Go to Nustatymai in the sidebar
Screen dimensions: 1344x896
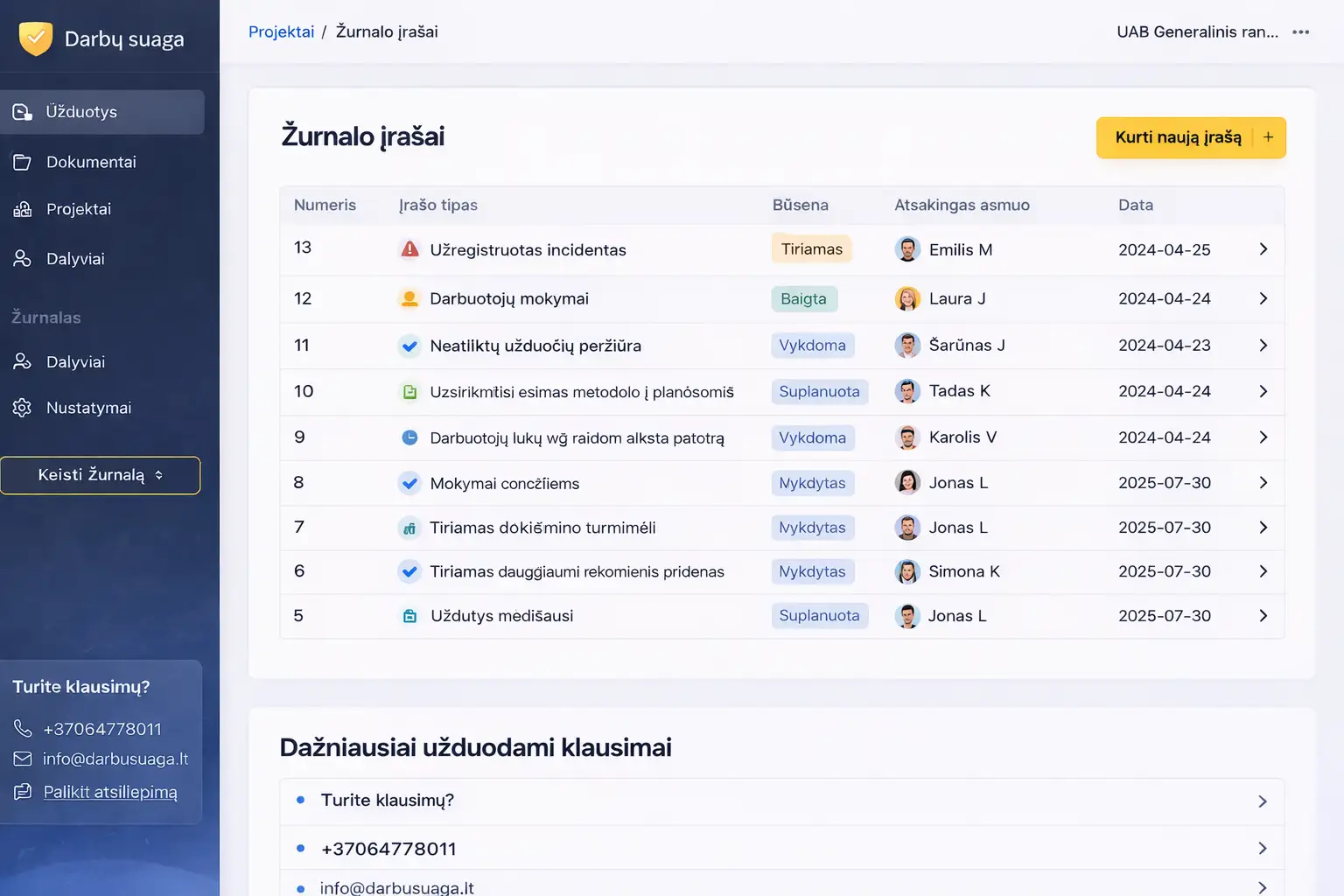point(88,408)
